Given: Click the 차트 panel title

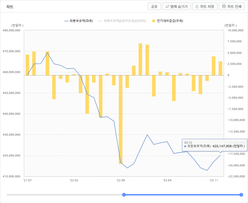Looking at the screenshot, I should click(10, 7).
